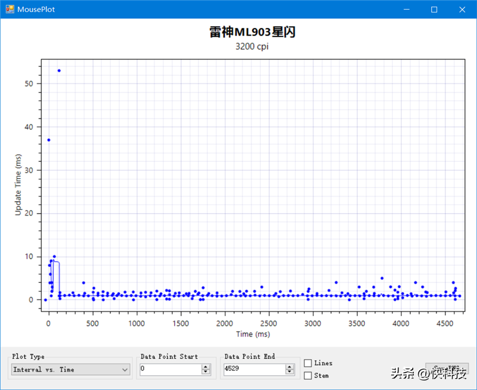The width and height of the screenshot is (477, 390).
Task: Increase Data Point Start with up arrow
Action: click(206, 367)
